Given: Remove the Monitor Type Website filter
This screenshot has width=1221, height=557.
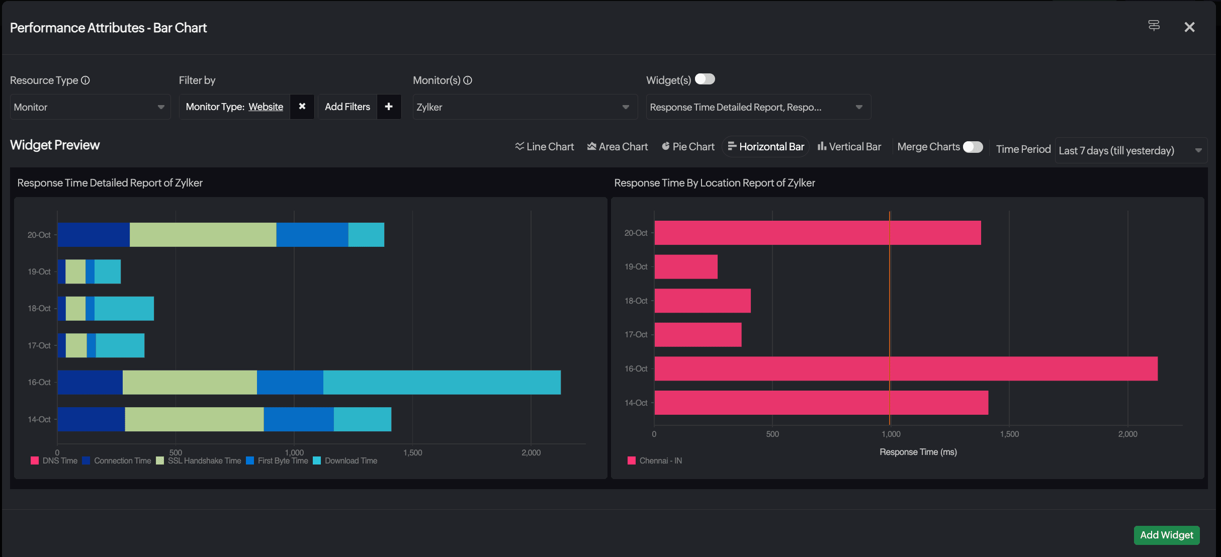Looking at the screenshot, I should 302,107.
